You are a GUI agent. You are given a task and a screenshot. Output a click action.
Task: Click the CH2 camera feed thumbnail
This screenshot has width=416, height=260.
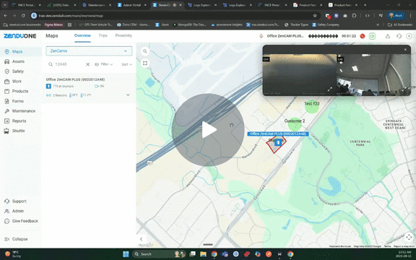(374, 75)
